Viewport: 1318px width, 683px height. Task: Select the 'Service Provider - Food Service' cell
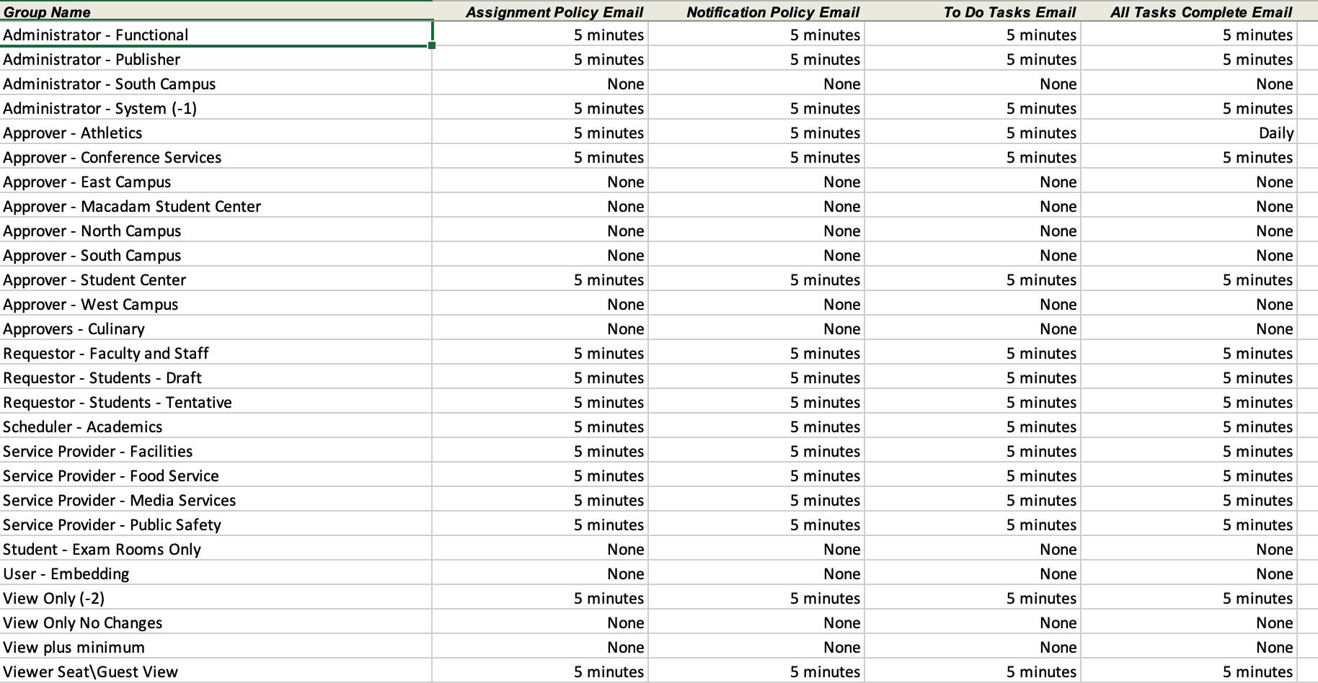click(216, 476)
